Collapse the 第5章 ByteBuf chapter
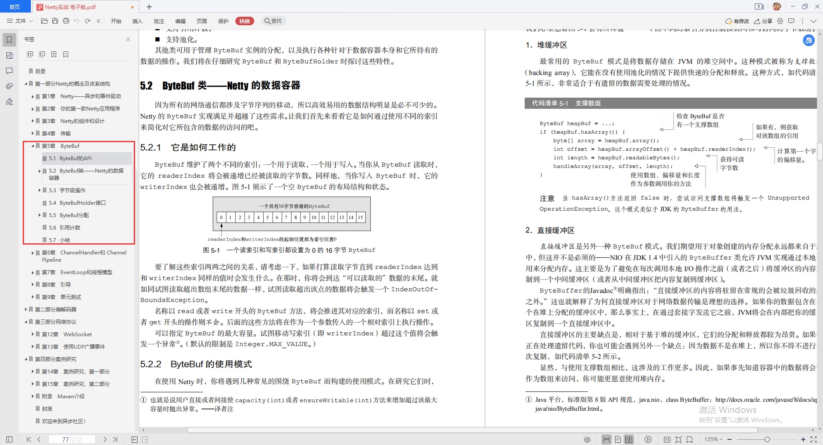 32,146
